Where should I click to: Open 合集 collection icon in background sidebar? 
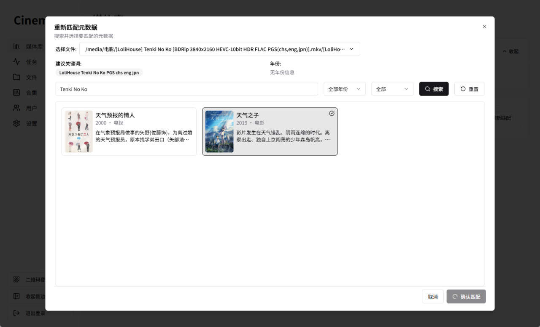(x=16, y=93)
